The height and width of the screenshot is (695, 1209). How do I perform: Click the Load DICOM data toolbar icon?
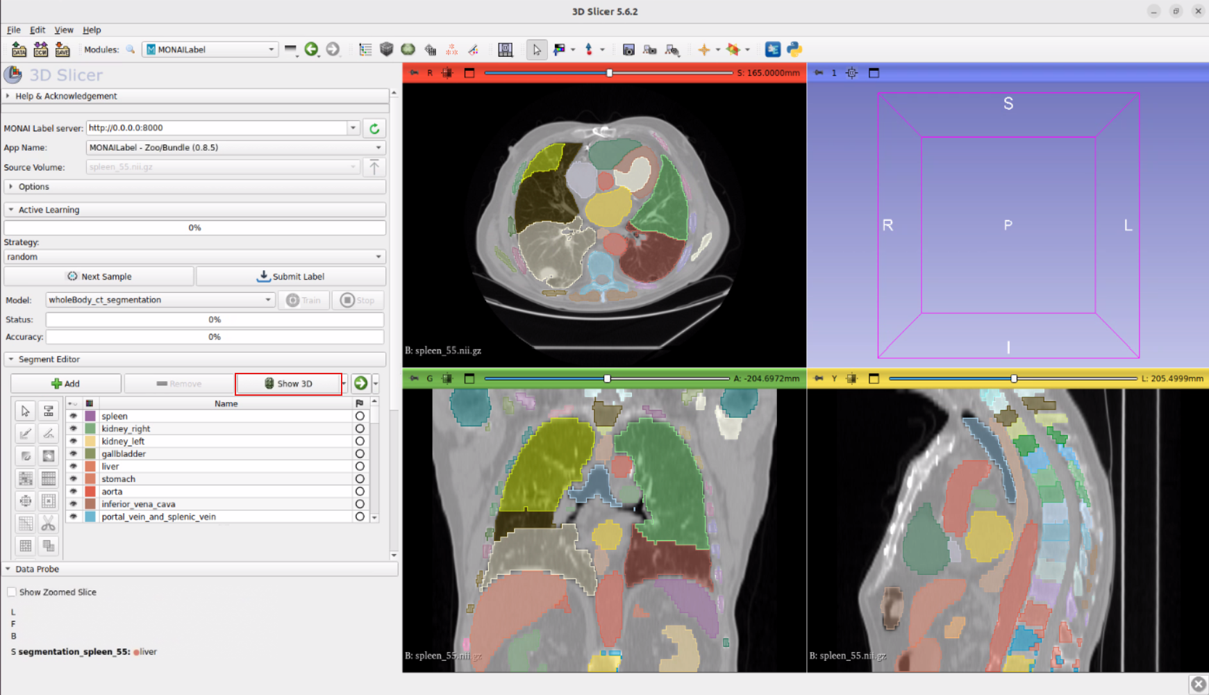tap(41, 49)
